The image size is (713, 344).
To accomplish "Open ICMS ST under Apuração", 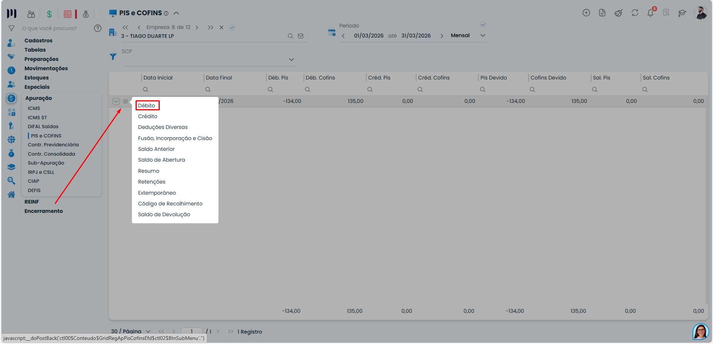I will tap(37, 117).
